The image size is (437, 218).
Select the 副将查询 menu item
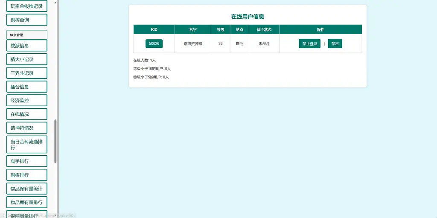point(27,20)
